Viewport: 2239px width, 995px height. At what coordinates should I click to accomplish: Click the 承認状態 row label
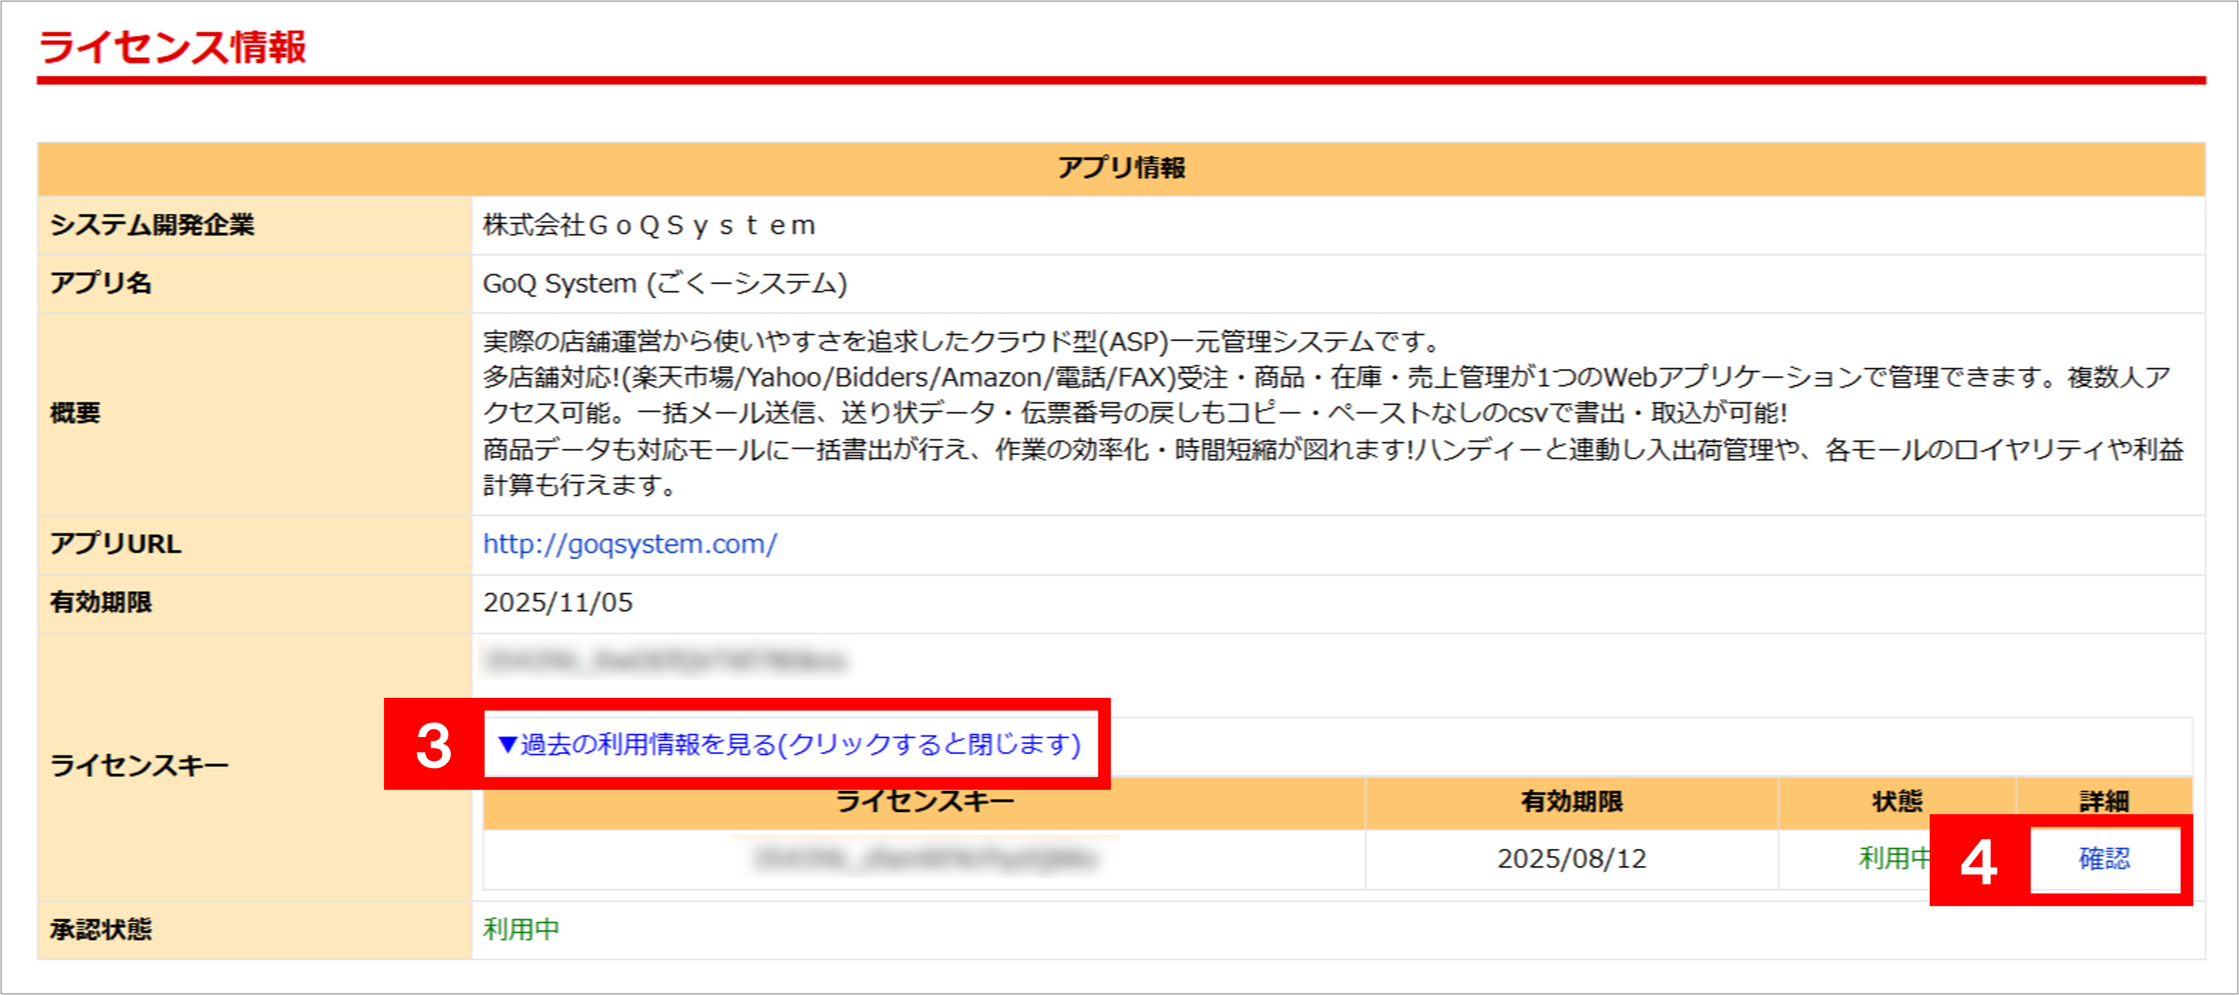coord(101,929)
